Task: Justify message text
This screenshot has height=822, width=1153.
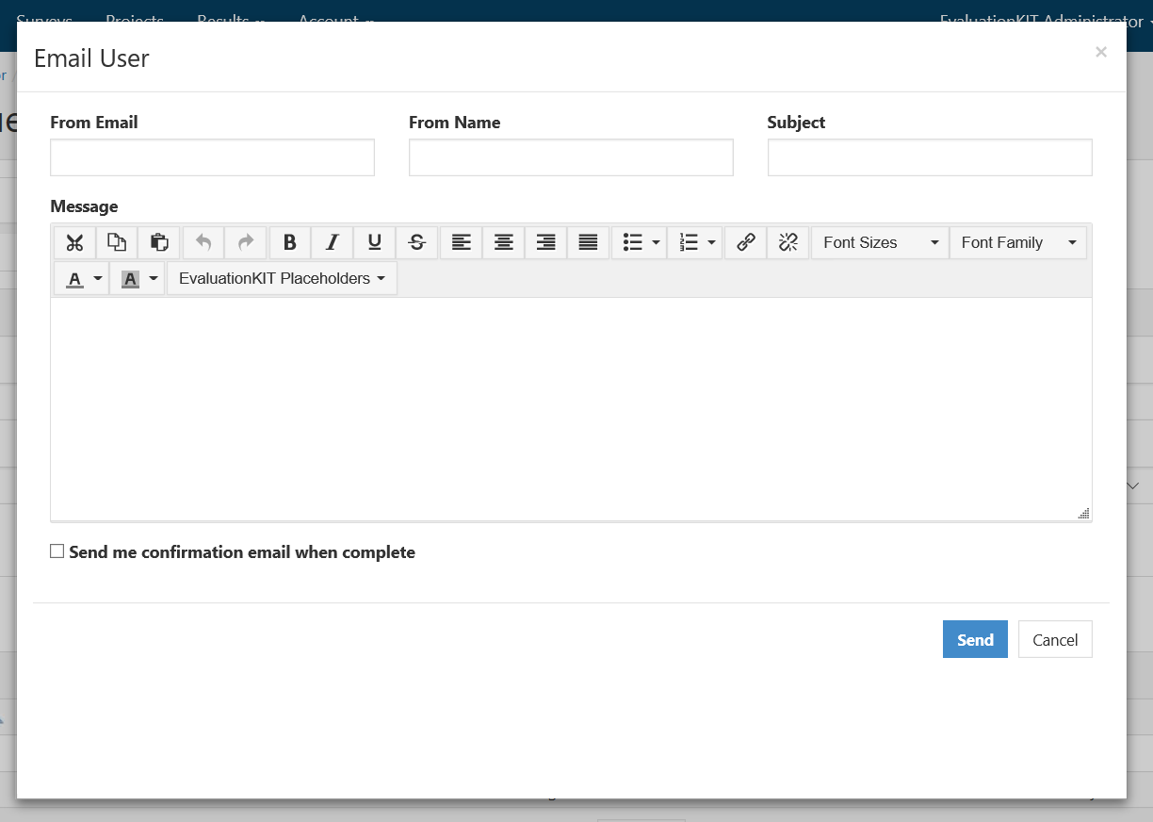Action: [589, 242]
